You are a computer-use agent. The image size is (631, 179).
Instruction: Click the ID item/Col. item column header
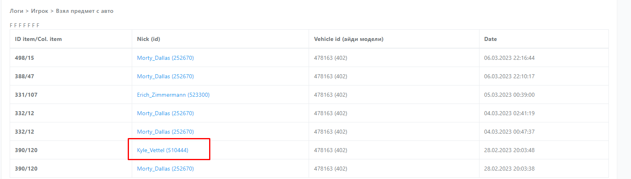coord(38,39)
